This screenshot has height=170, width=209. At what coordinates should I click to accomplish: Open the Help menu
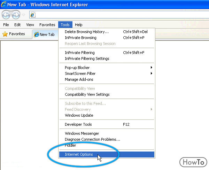click(78, 25)
